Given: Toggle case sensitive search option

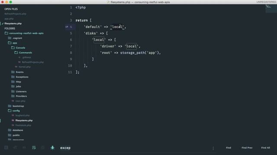Looking at the screenshot, I should (x=15, y=148).
